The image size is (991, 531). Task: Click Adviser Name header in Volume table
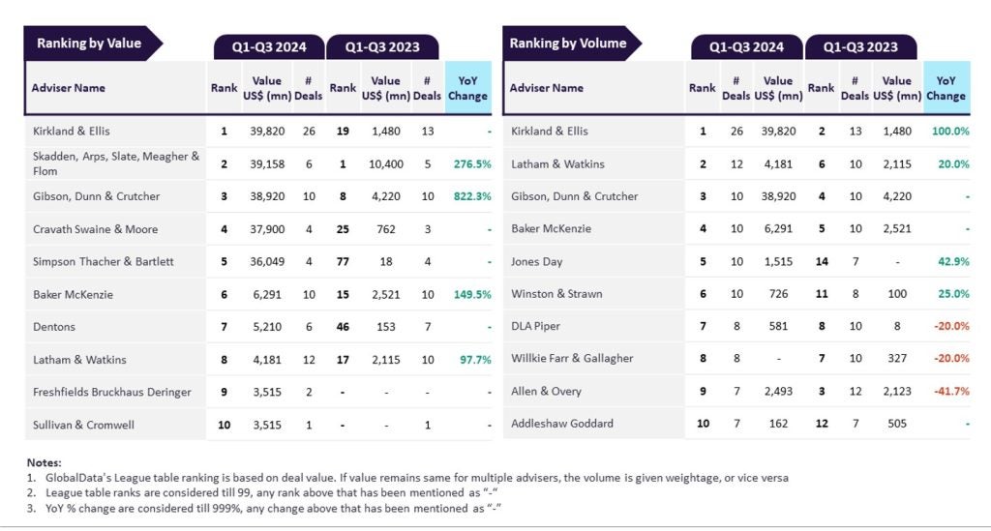click(547, 88)
